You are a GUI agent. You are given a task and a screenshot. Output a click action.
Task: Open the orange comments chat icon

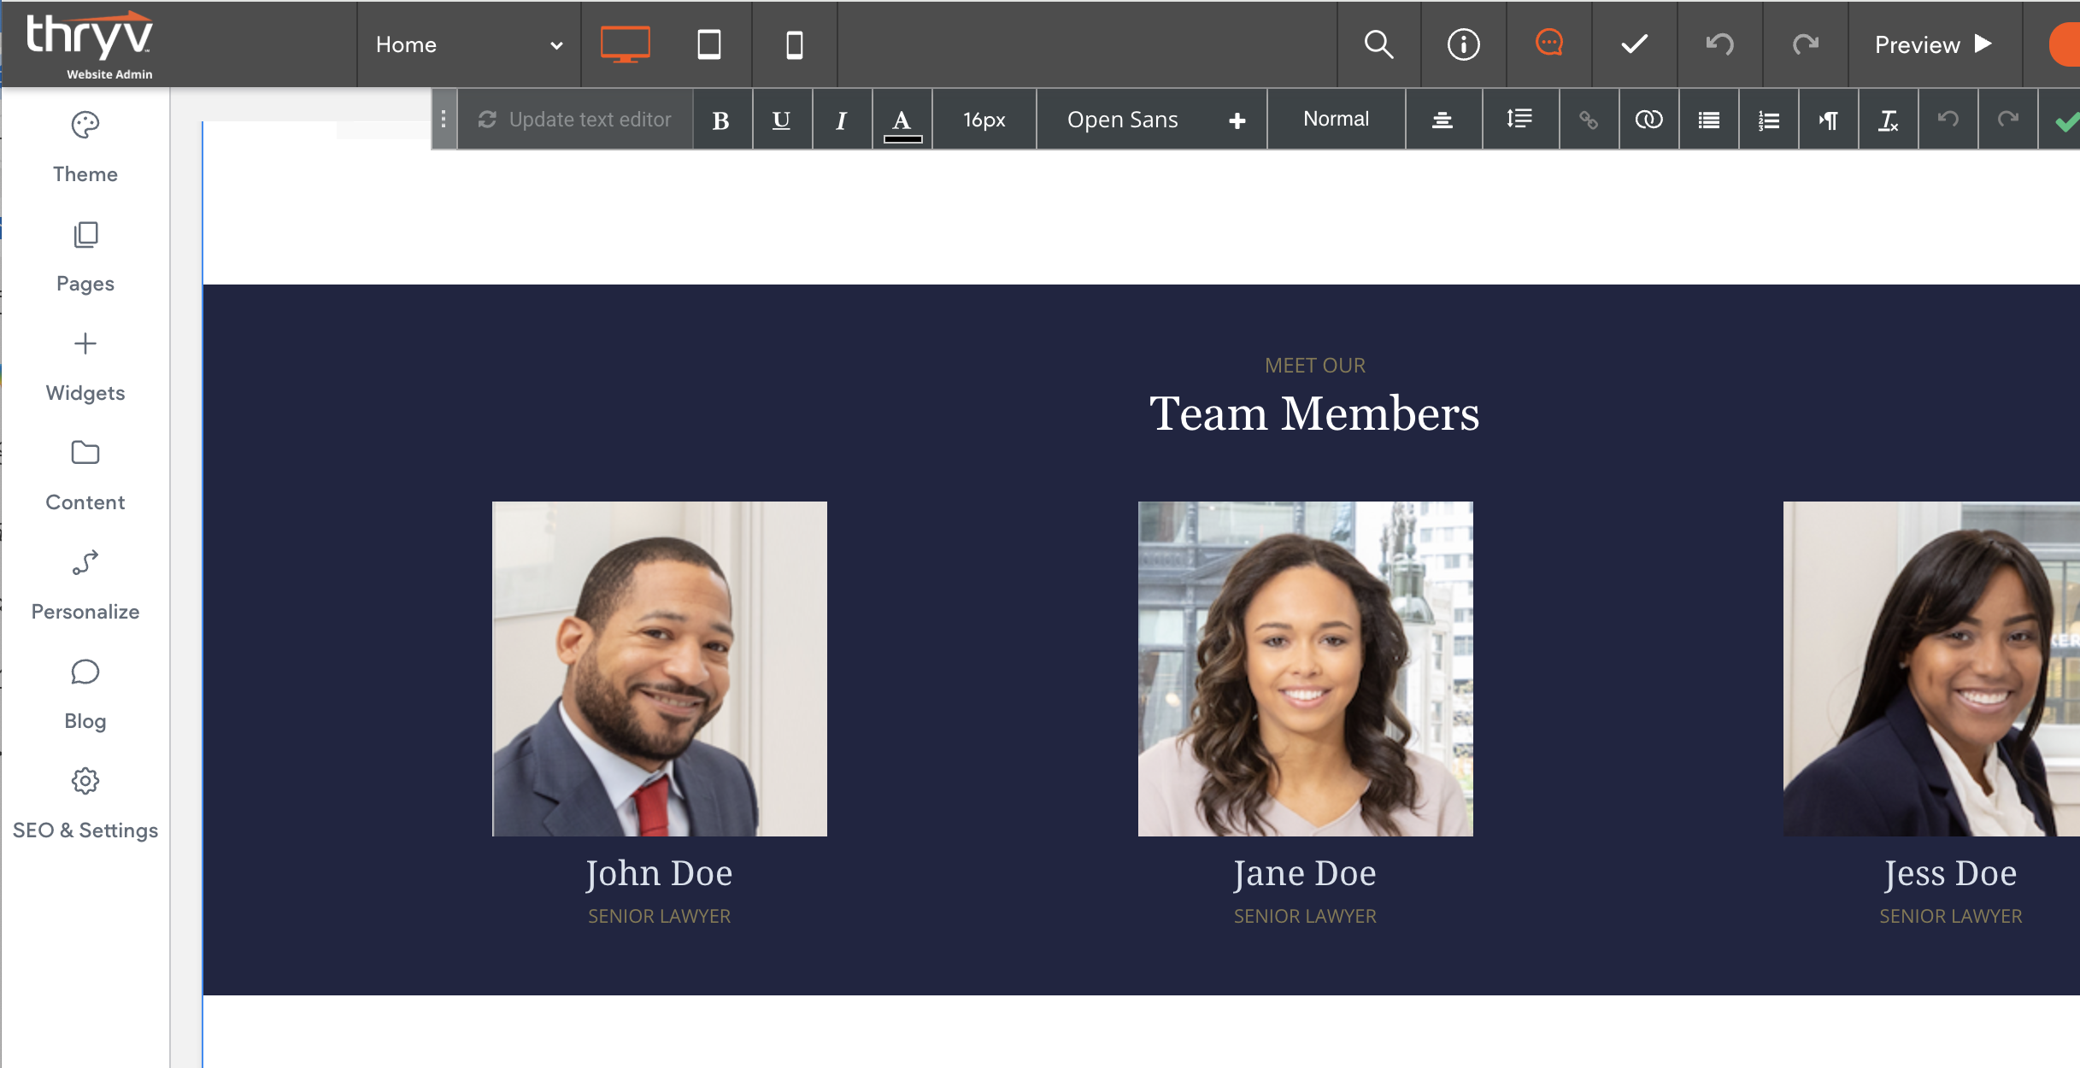[1548, 43]
